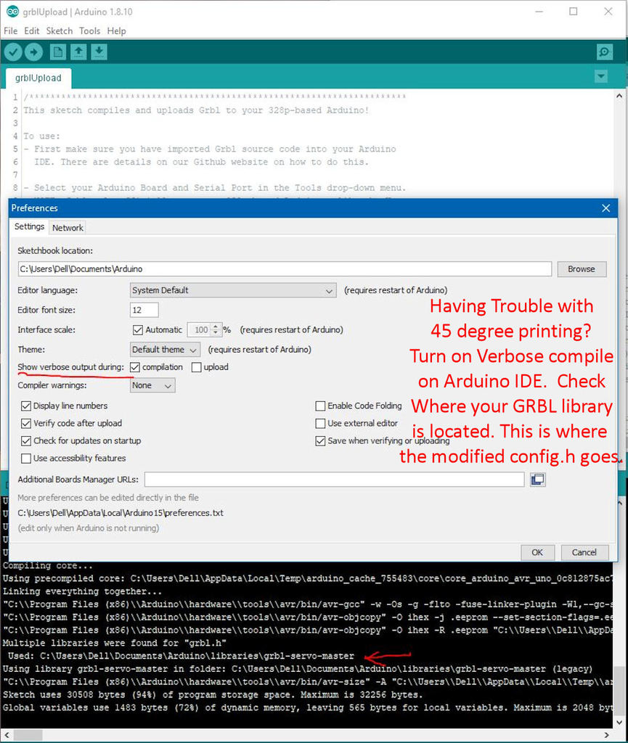Click the Upload arrow icon

coord(33,52)
